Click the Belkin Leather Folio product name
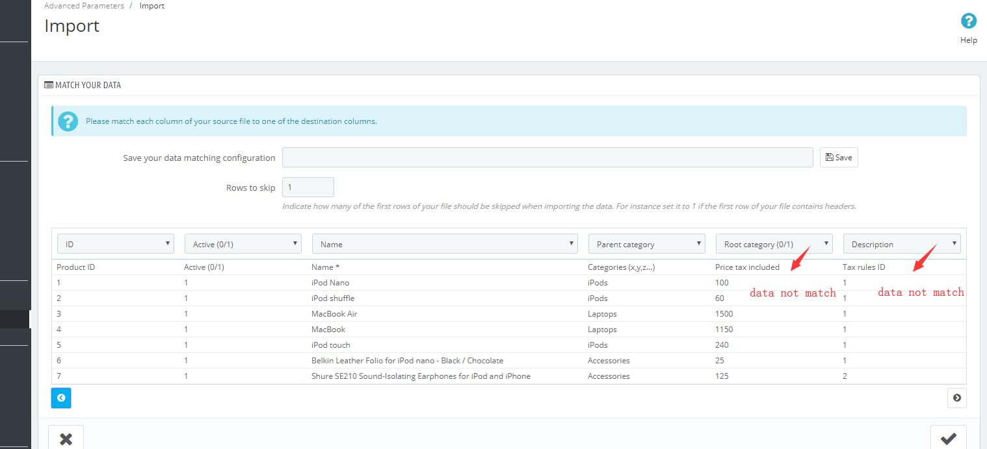This screenshot has width=987, height=449. (x=408, y=361)
